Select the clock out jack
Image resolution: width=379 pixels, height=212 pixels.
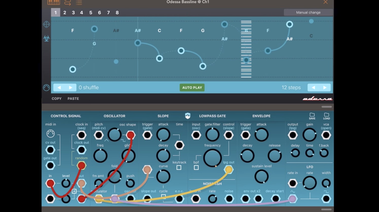[81, 150]
